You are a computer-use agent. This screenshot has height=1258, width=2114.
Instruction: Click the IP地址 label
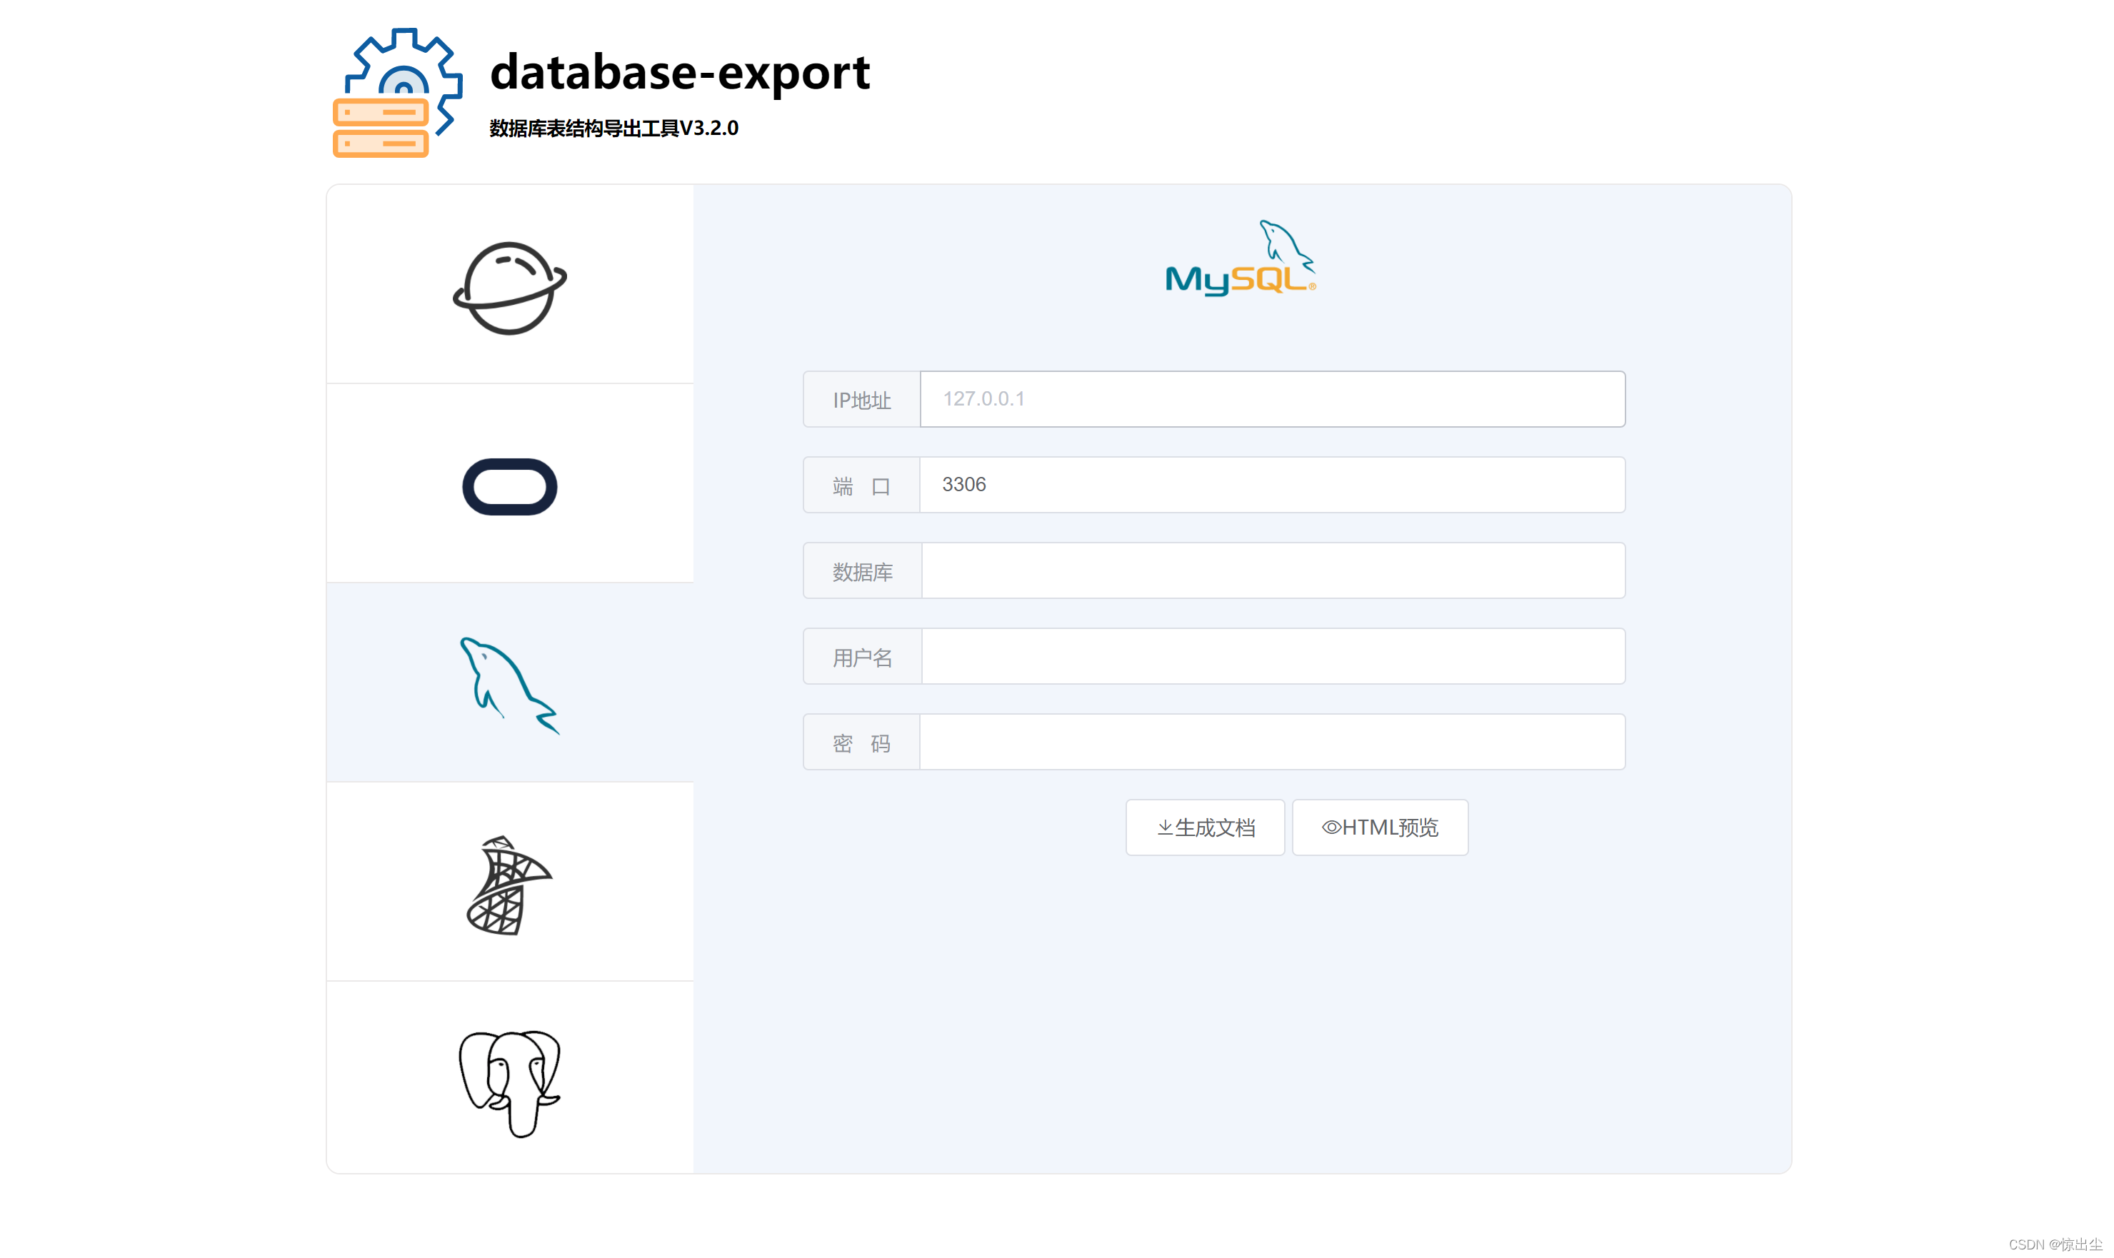click(x=861, y=399)
